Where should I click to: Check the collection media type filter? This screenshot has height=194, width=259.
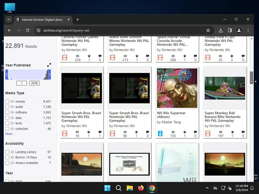point(7,129)
